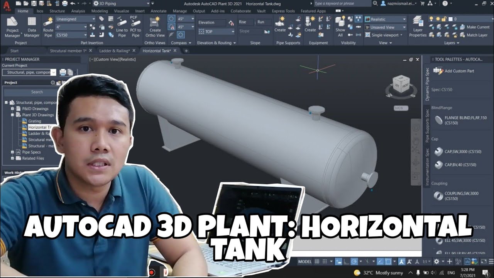Expand the P&ID Drawings tree node
Image resolution: width=494 pixels, height=278 pixels.
pyautogui.click(x=13, y=109)
